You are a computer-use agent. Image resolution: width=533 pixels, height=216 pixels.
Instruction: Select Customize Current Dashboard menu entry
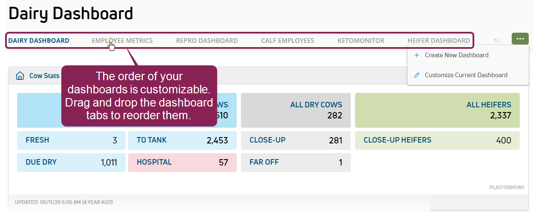(466, 75)
